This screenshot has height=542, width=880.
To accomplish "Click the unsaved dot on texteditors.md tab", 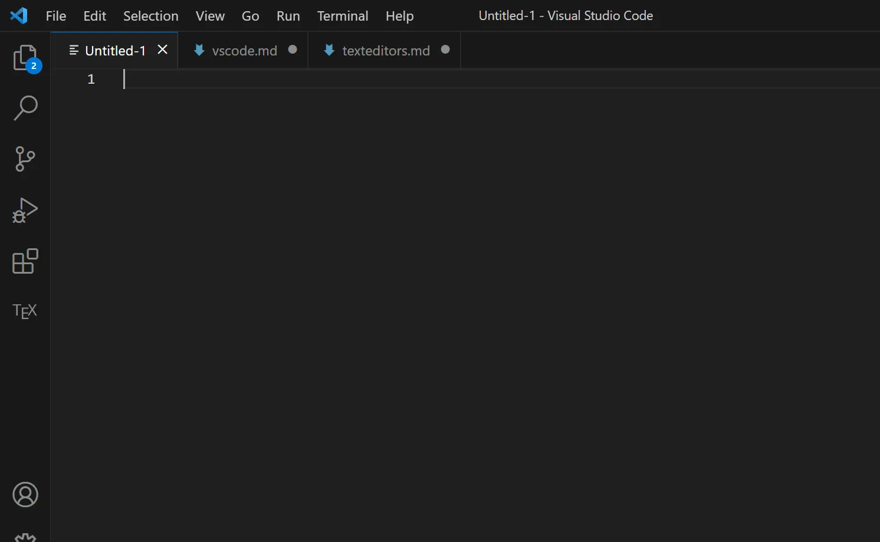I will click(445, 50).
